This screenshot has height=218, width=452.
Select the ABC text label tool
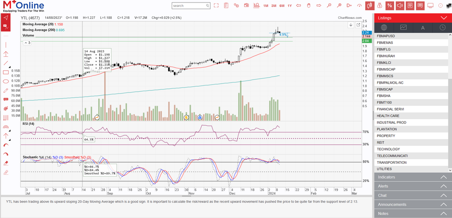pyautogui.click(x=5, y=99)
